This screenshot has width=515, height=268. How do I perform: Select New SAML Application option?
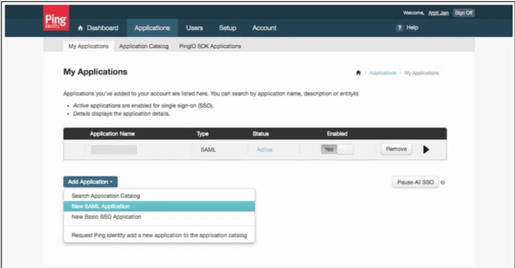pyautogui.click(x=159, y=207)
